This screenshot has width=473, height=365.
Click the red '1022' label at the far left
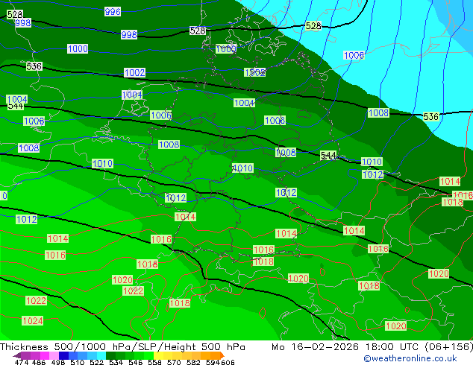coord(36,300)
